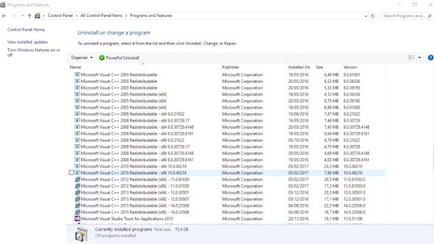
Task: Sort by the Publisher column header
Action: [x=253, y=67]
